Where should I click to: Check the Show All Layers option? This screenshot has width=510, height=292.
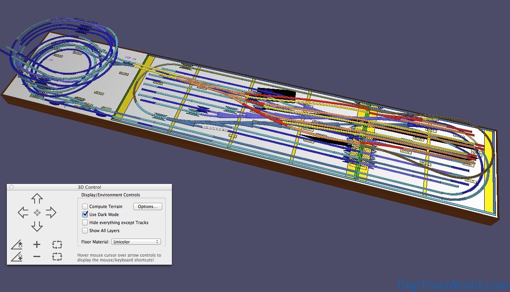(85, 230)
